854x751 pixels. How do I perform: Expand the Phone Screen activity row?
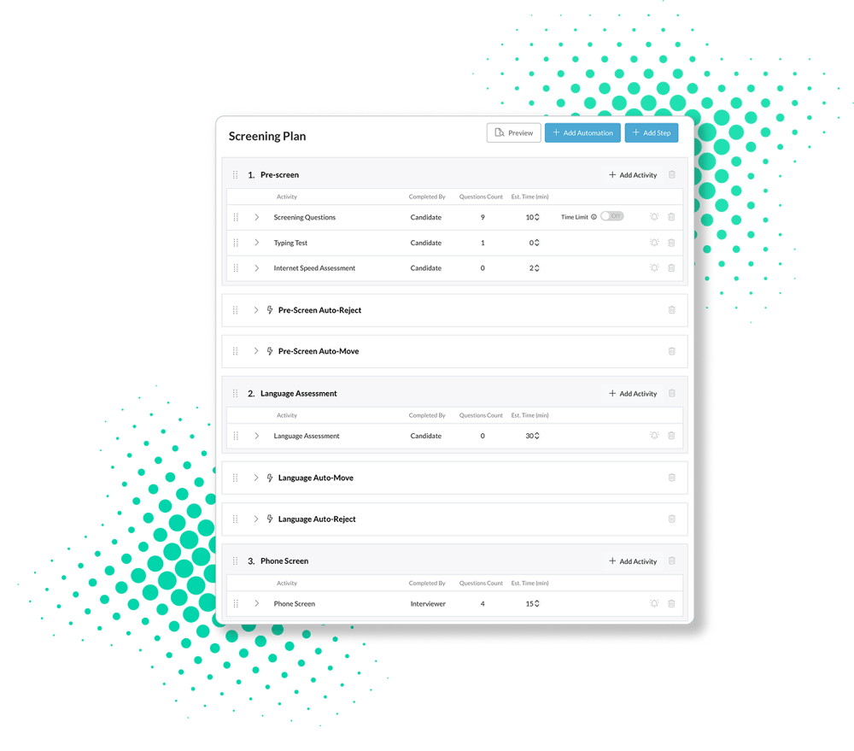[256, 604]
